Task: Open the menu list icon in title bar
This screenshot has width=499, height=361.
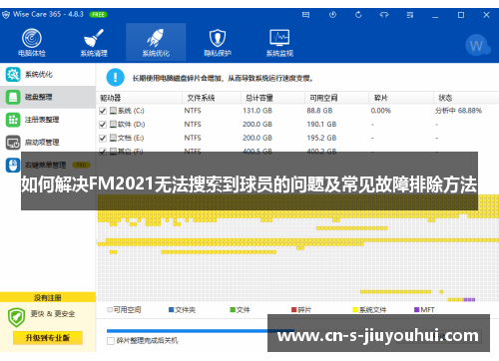Action: pos(410,15)
